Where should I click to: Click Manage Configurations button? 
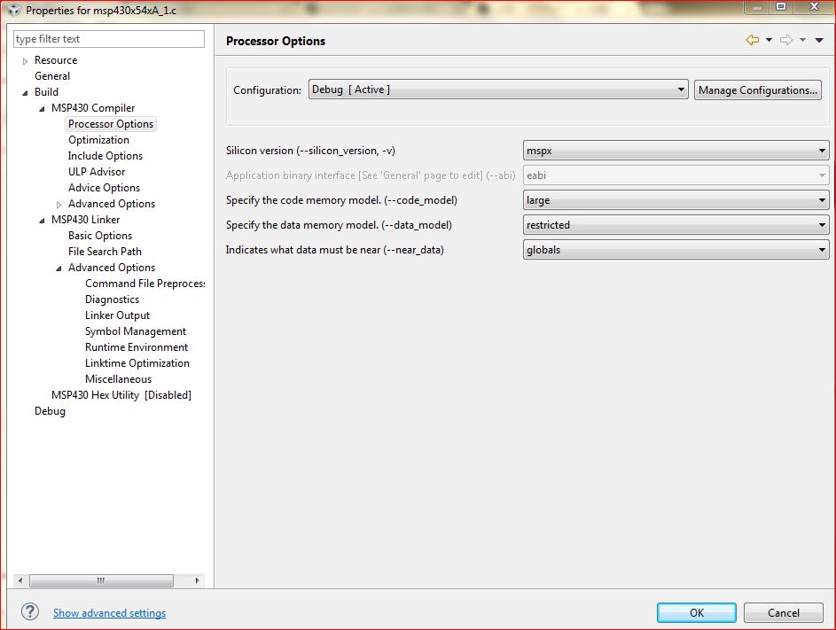coord(758,90)
